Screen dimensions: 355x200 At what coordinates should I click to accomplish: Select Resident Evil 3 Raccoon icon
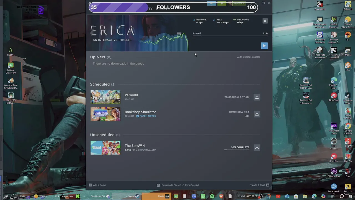click(306, 99)
